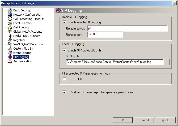Select Media Proxy Support entry
The width and height of the screenshot is (178, 126).
coord(27,36)
